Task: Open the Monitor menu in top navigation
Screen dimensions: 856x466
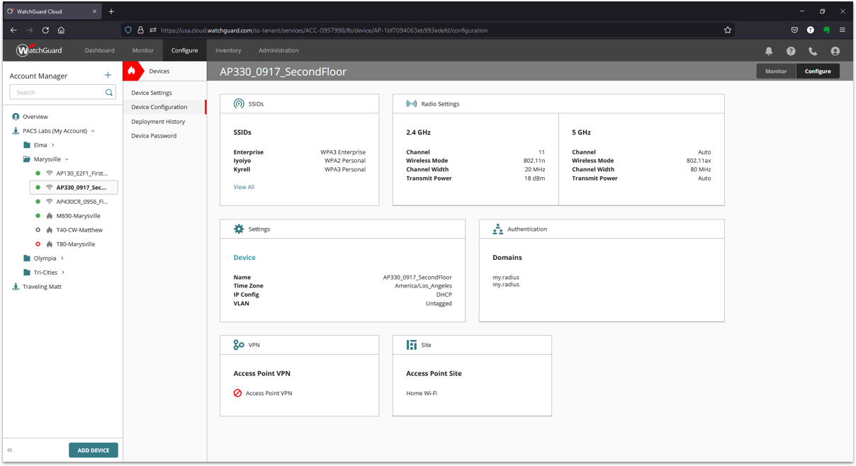Action: pyautogui.click(x=142, y=50)
